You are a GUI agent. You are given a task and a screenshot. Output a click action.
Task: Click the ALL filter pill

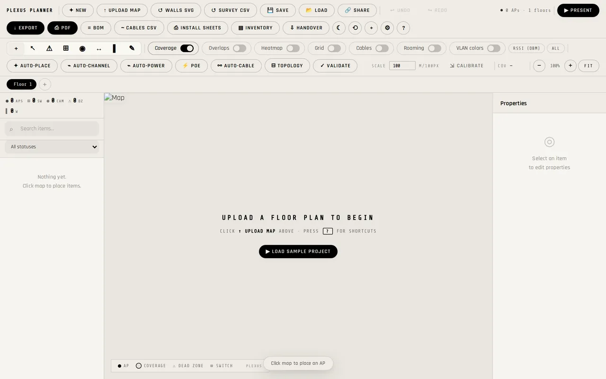pyautogui.click(x=556, y=48)
